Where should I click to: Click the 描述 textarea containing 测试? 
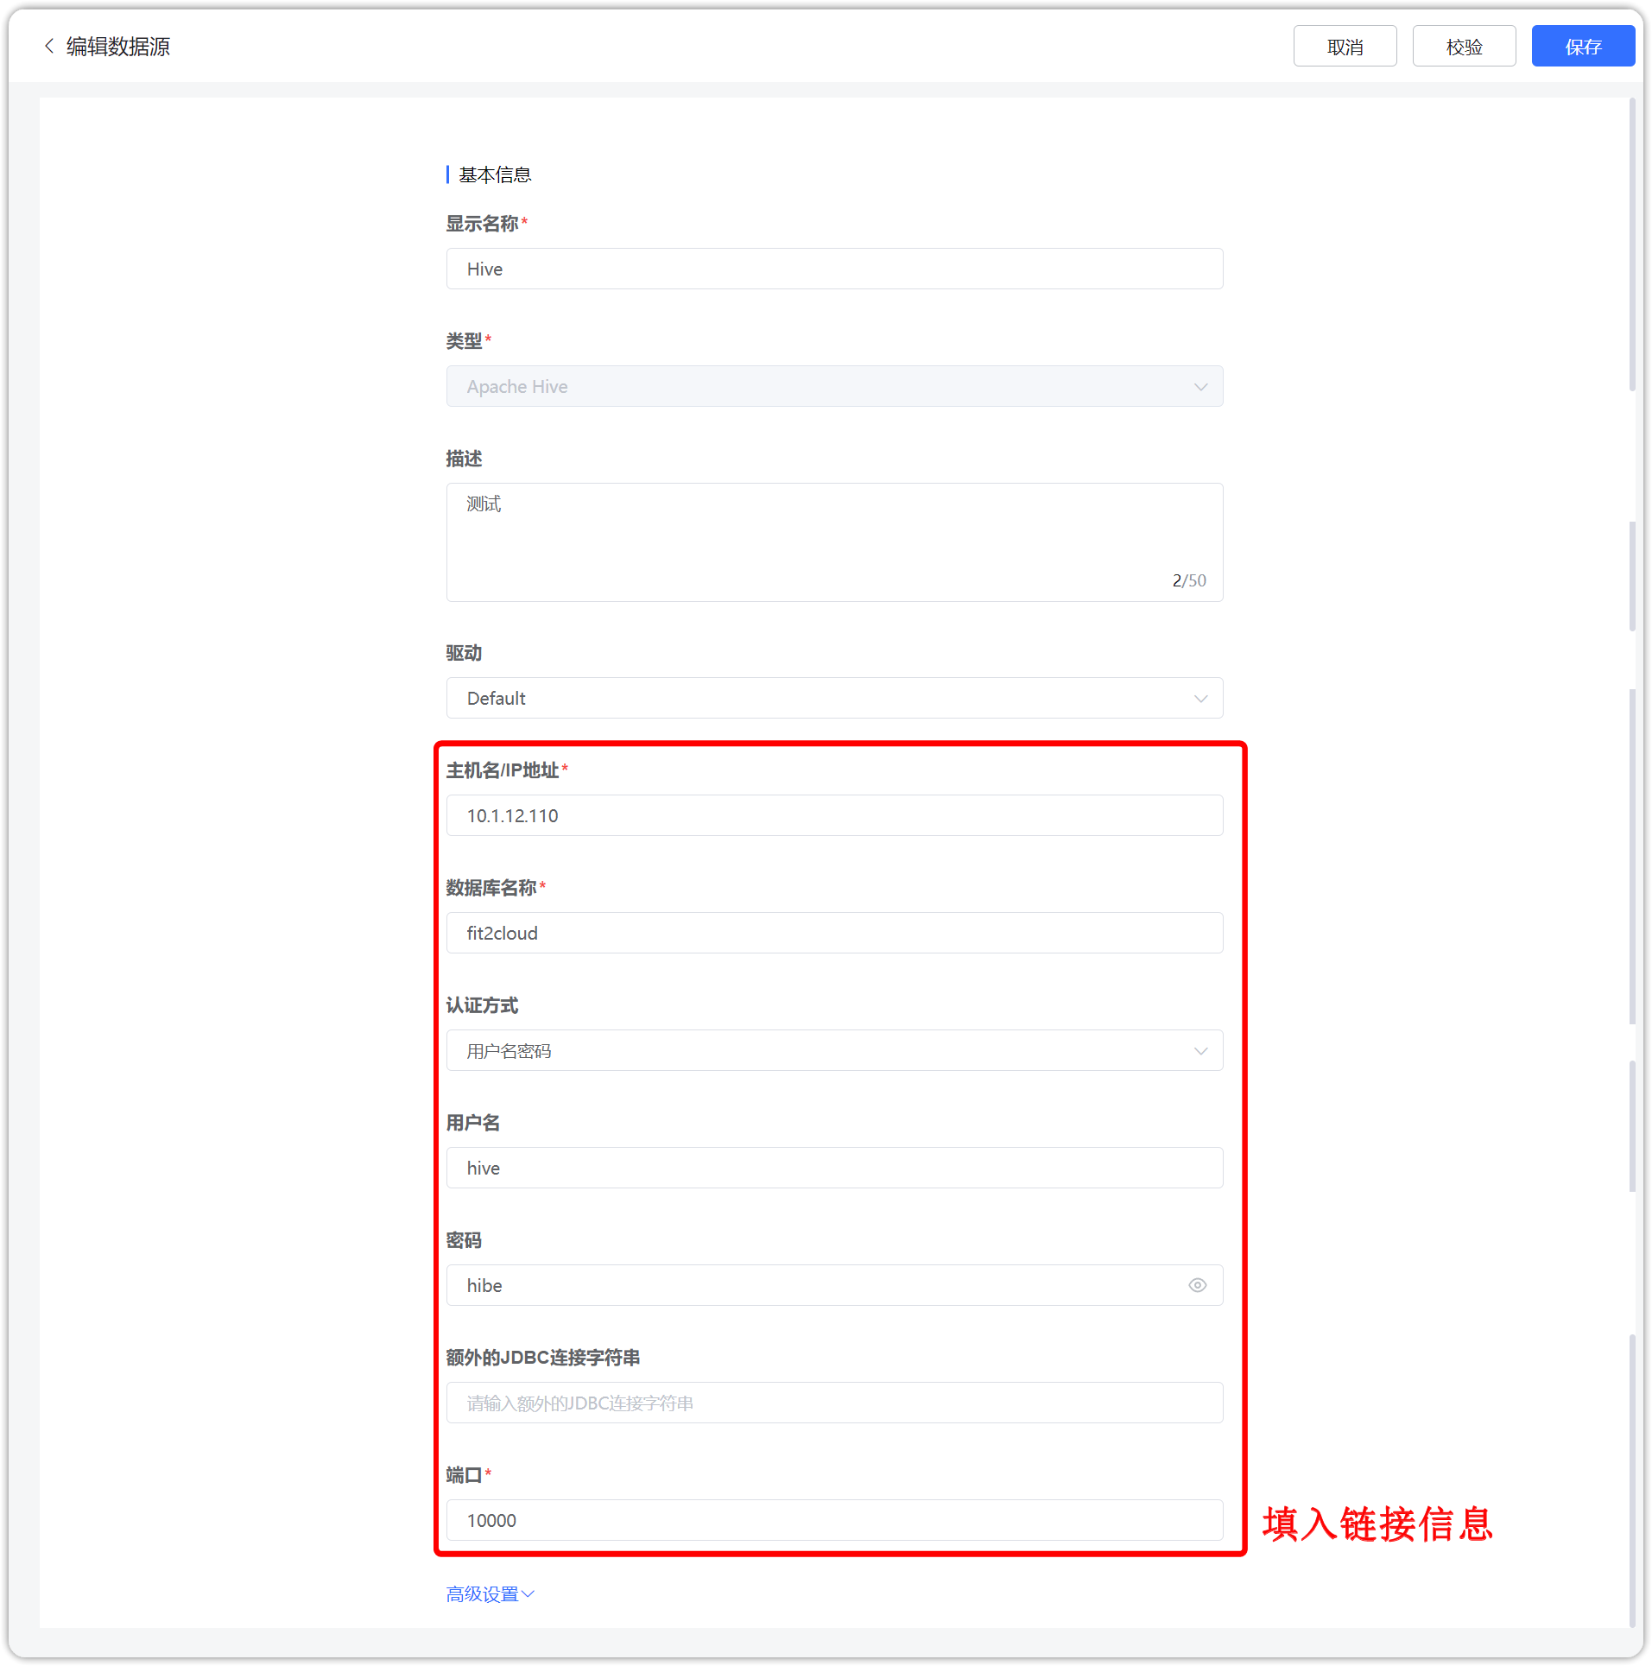(x=834, y=542)
